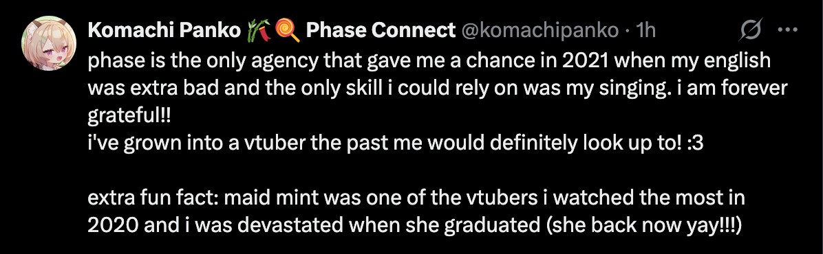
Task: Open the post via 1h timestamp
Action: 645,32
